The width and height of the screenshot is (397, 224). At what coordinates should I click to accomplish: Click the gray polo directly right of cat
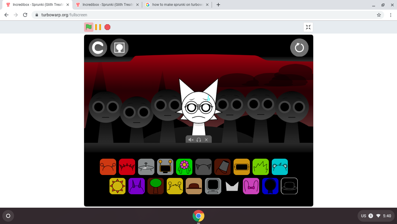tap(231, 115)
